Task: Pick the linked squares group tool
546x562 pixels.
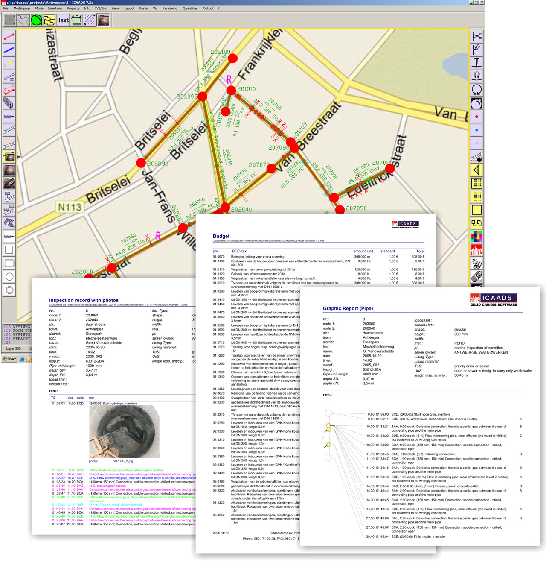Action: tap(476, 223)
